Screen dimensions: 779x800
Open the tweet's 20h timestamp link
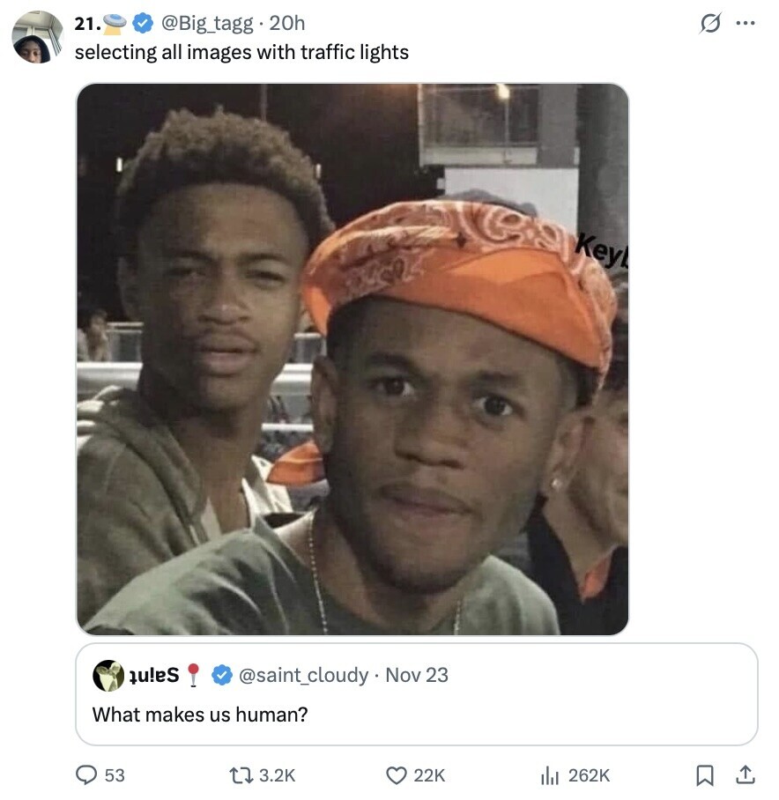pyautogui.click(x=287, y=24)
